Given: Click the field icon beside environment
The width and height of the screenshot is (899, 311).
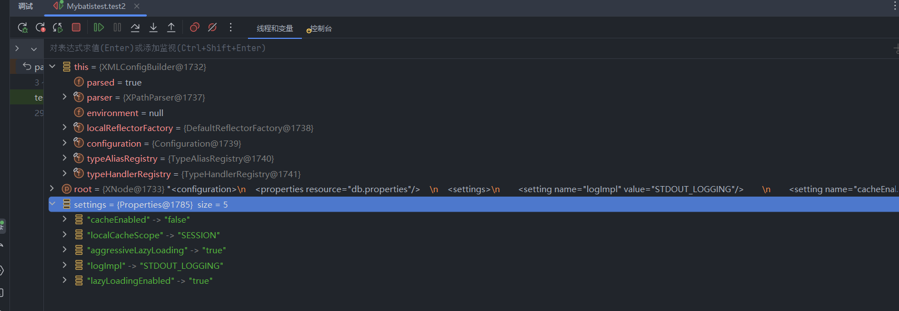Looking at the screenshot, I should pyautogui.click(x=79, y=112).
